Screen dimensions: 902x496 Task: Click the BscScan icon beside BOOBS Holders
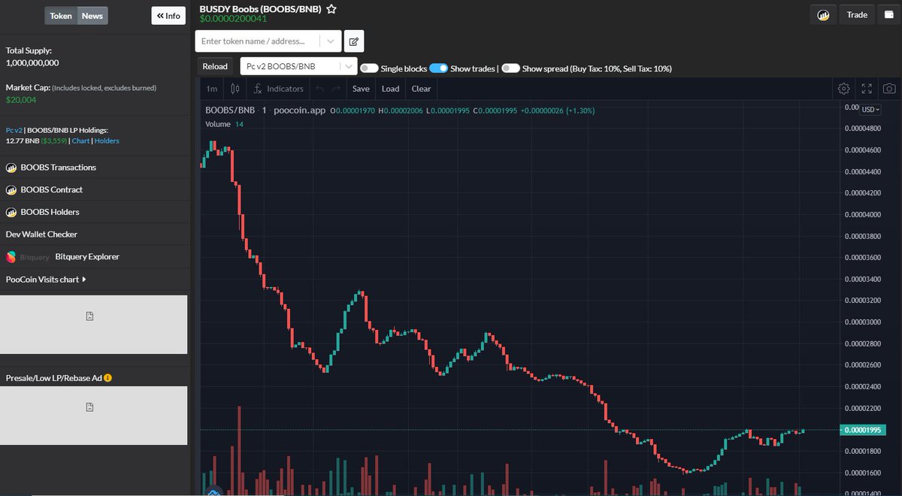[11, 212]
